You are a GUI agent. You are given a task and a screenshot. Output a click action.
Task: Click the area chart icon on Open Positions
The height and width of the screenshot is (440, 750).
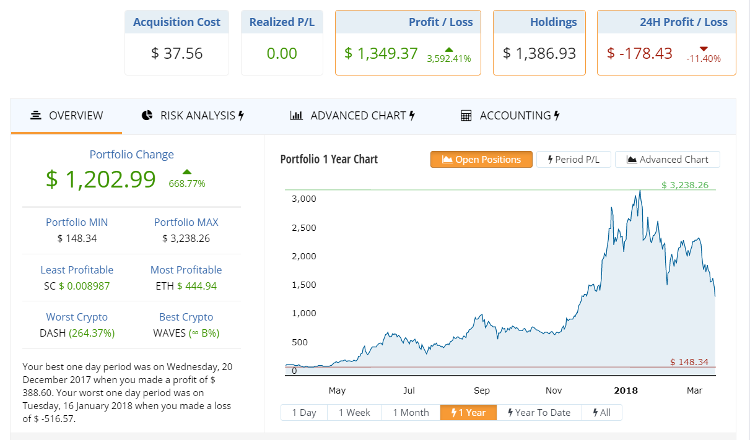[x=447, y=160]
